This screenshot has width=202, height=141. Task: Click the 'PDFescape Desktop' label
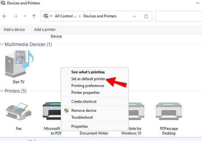(169, 131)
